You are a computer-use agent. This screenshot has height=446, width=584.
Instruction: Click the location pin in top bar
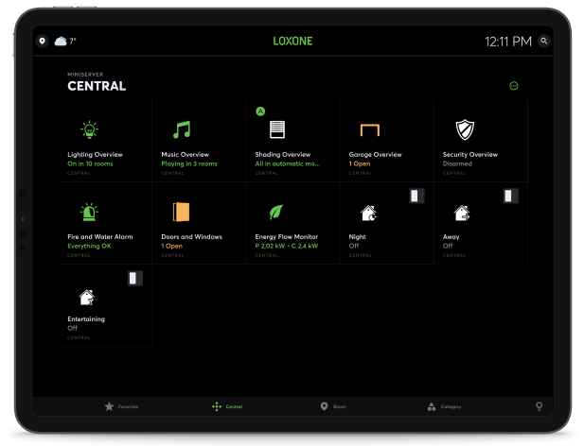click(42, 42)
